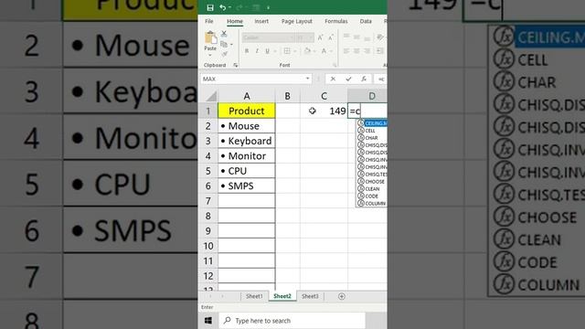Click the Top Align icon
The image size is (585, 329).
coord(346,37)
